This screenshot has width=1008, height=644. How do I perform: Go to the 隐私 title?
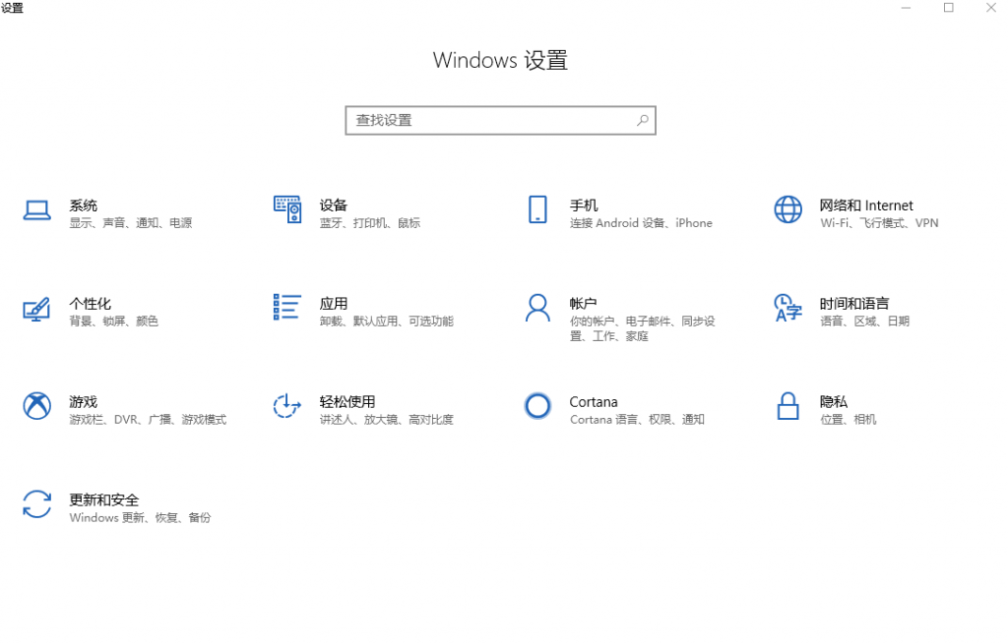pyautogui.click(x=833, y=402)
